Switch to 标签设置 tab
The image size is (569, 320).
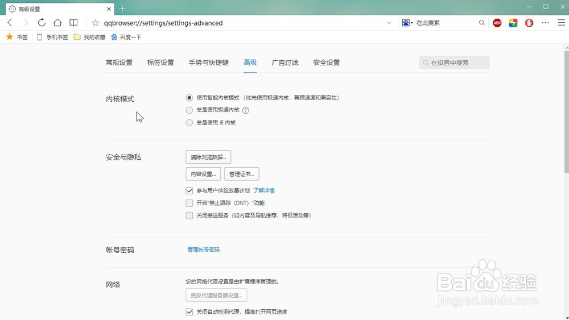pyautogui.click(x=160, y=63)
